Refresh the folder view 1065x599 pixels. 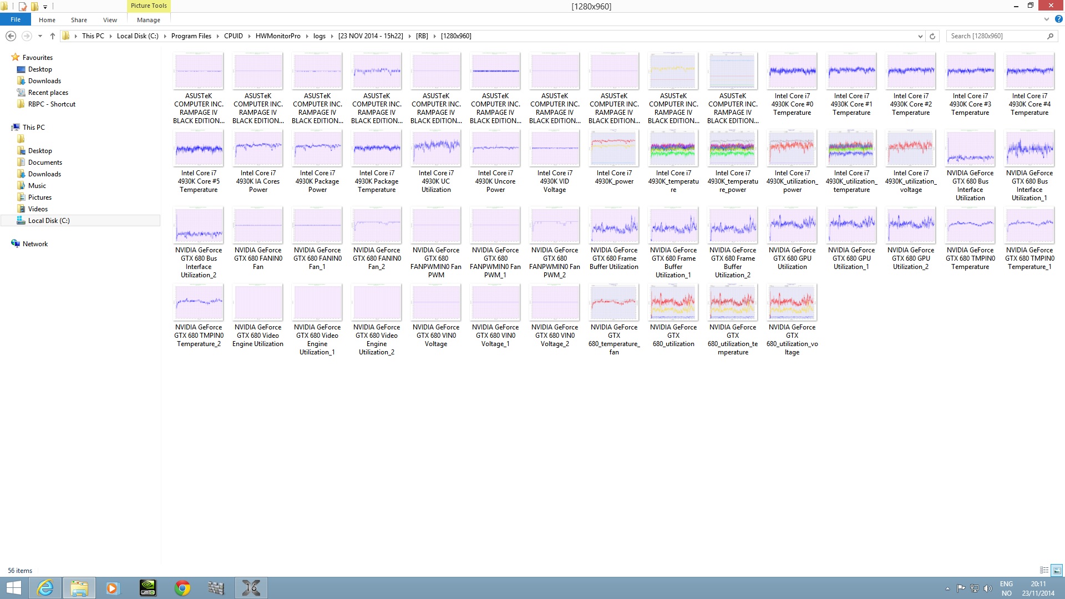tap(932, 36)
